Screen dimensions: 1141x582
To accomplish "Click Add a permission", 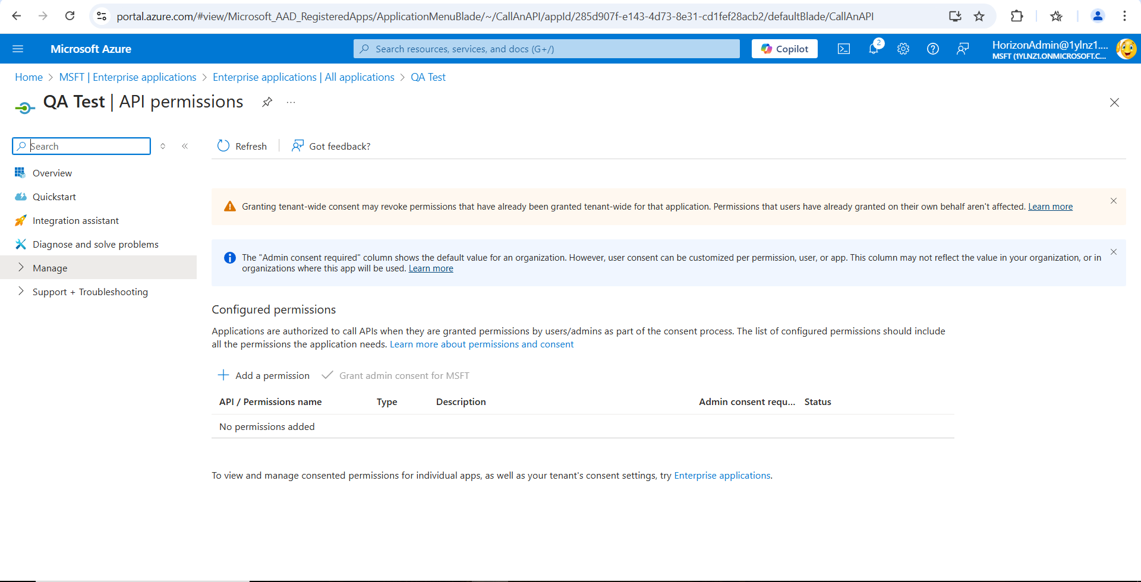I will point(264,375).
